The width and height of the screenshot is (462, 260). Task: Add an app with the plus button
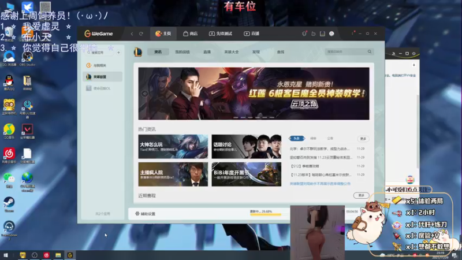(118, 53)
